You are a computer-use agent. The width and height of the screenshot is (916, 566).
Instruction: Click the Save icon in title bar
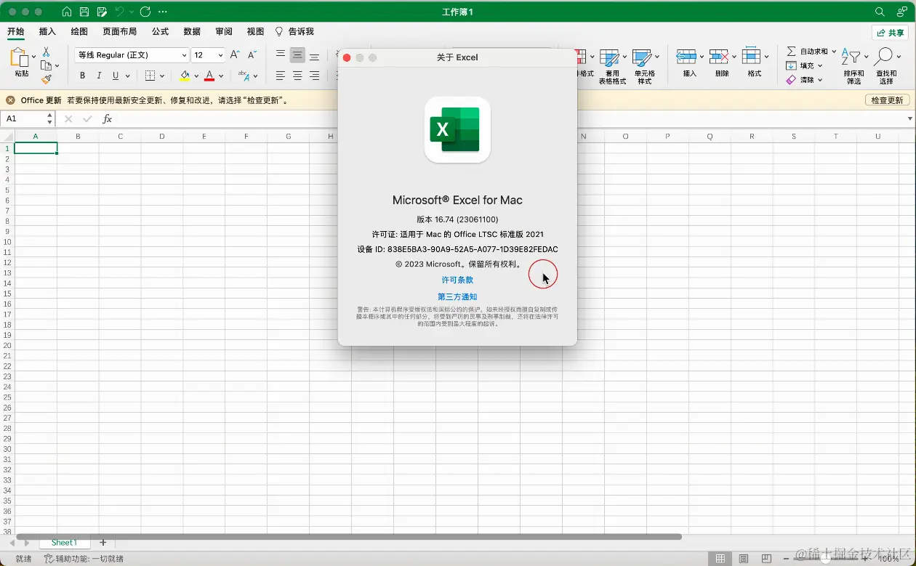[x=84, y=12]
